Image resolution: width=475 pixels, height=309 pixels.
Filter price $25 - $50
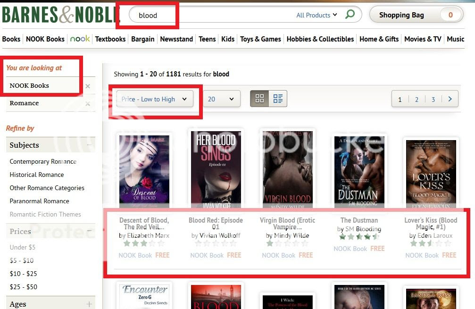(23, 287)
